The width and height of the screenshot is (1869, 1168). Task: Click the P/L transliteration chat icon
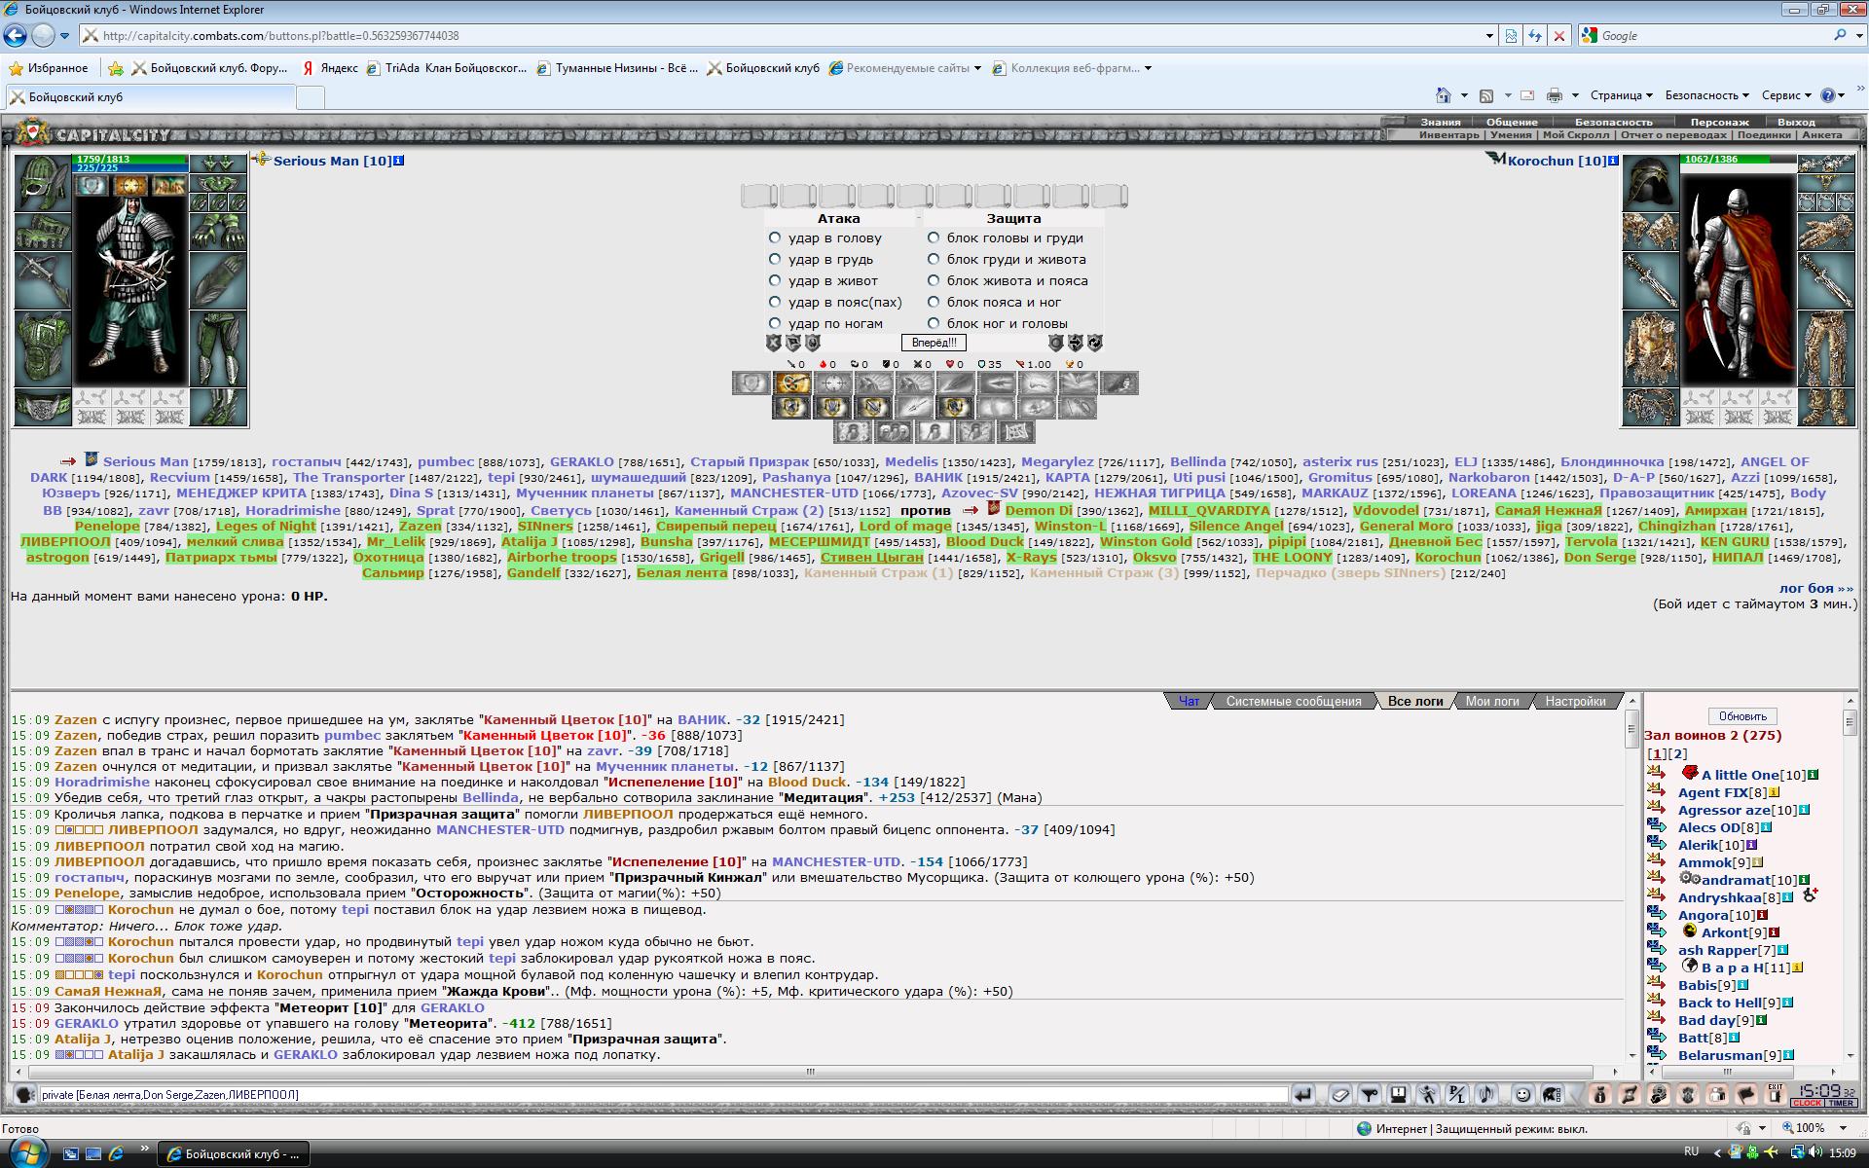coord(1457,1095)
